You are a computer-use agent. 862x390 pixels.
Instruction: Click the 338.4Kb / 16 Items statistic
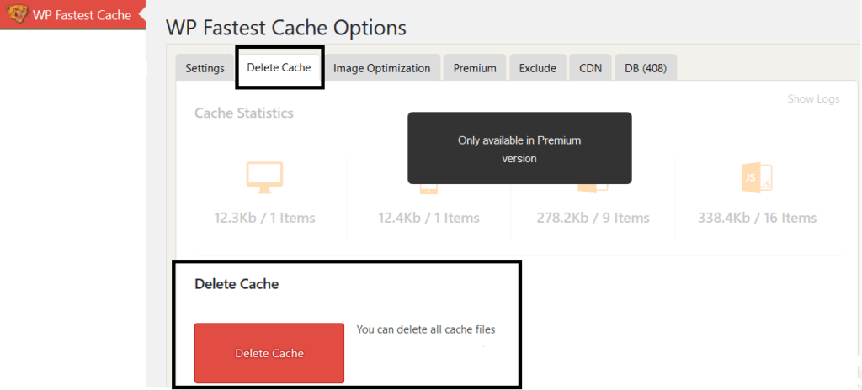(x=757, y=218)
